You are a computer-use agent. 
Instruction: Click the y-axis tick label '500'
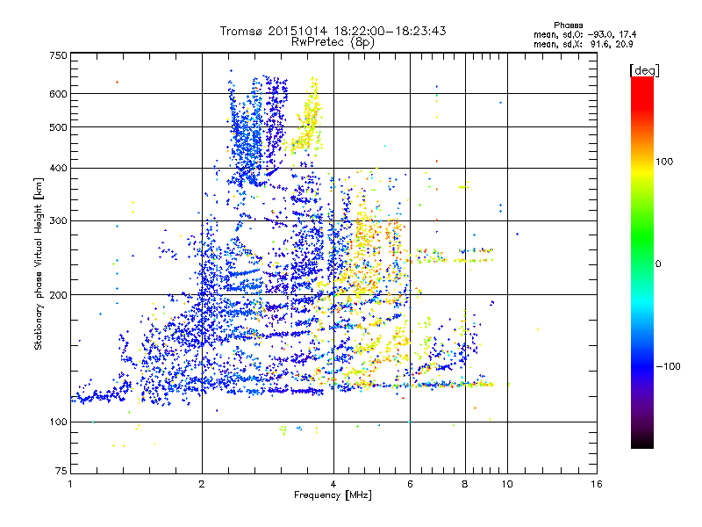tap(58, 127)
